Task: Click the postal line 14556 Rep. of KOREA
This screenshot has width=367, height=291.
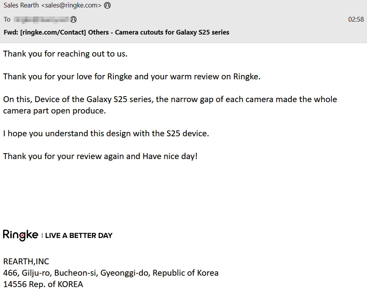Action: point(43,284)
